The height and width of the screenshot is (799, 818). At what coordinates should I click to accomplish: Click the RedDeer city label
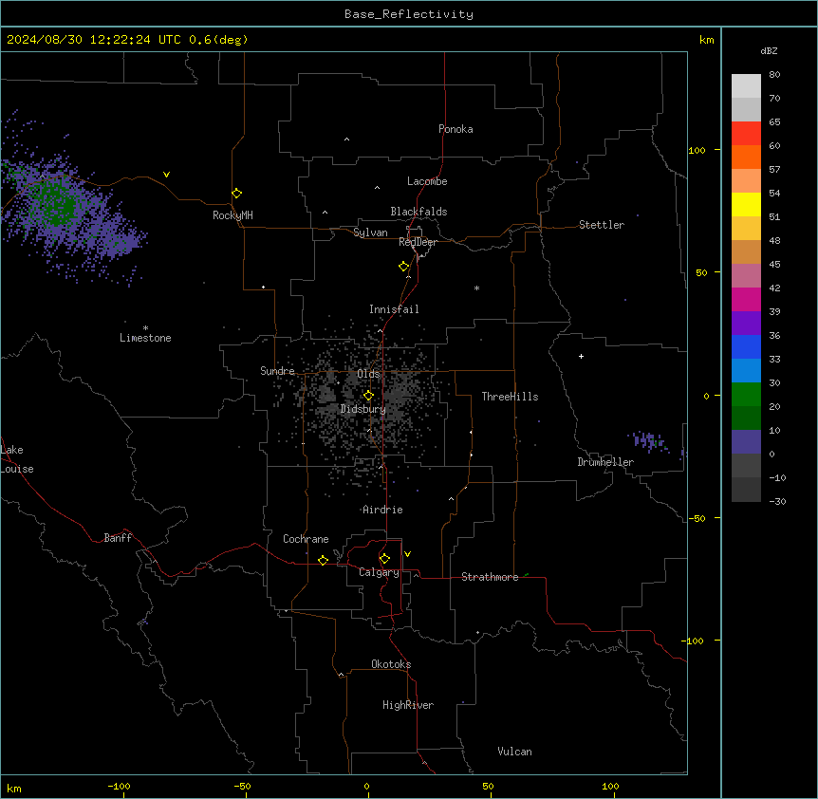click(x=418, y=242)
